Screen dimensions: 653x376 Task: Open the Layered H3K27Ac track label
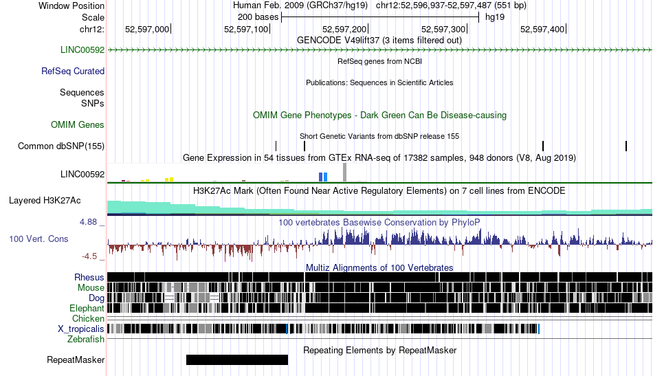click(x=45, y=201)
